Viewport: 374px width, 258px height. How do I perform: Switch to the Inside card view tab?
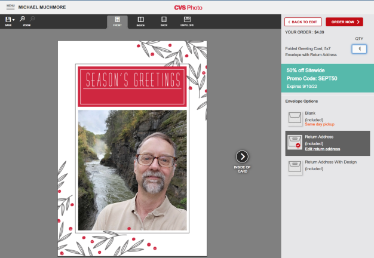[x=141, y=21]
